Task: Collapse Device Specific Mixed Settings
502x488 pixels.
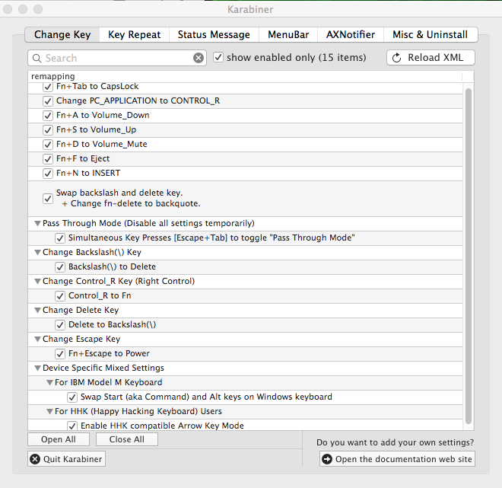Action: (37, 368)
